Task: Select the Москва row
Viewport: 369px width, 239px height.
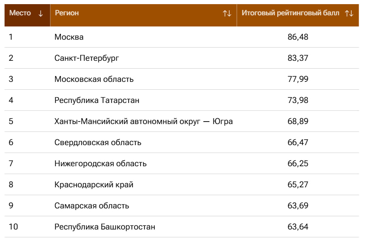Action: (182, 37)
